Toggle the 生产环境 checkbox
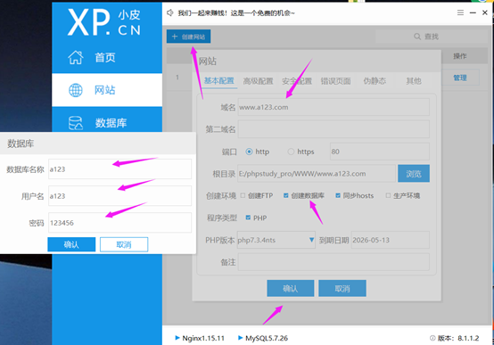 pyautogui.click(x=388, y=195)
